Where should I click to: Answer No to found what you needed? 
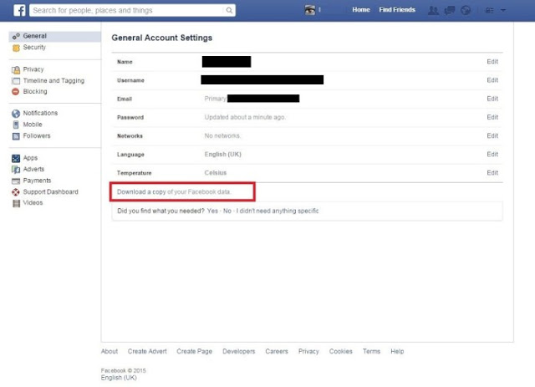click(x=227, y=211)
